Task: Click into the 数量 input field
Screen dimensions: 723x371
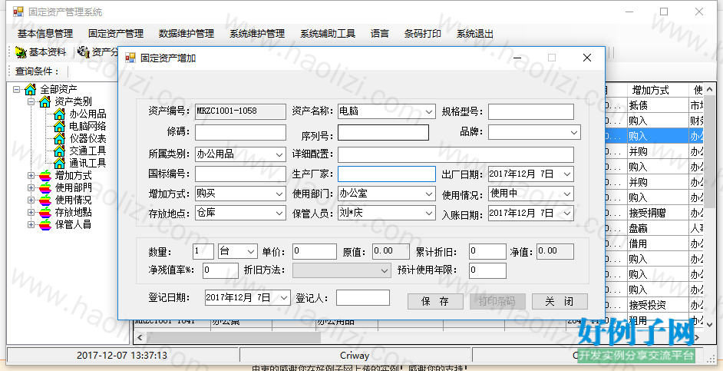Action: pos(203,251)
